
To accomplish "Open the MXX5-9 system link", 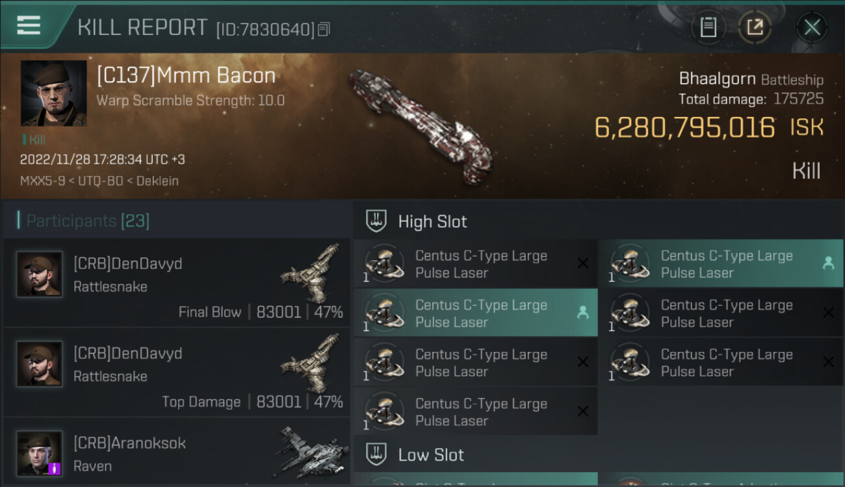I will (42, 181).
